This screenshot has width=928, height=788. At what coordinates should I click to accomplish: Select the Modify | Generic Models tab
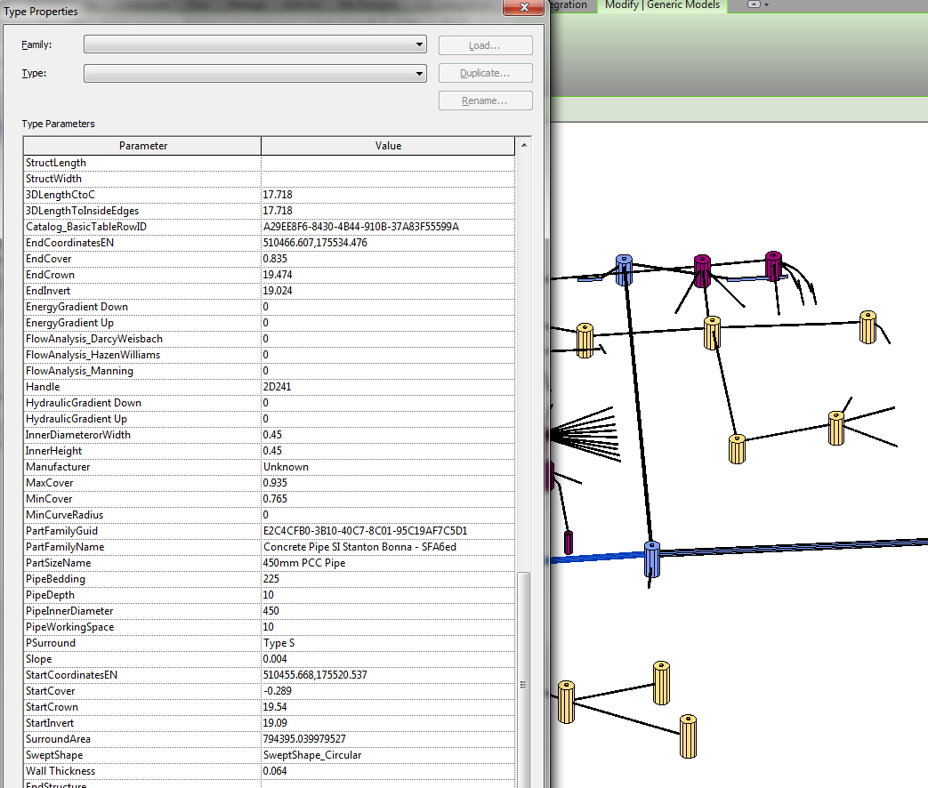[x=662, y=5]
